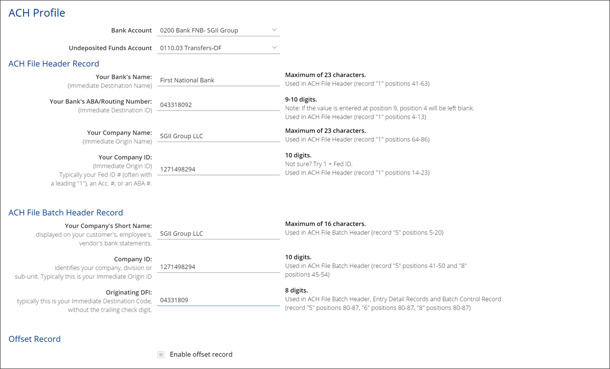
Task: Edit the Your Company Name field
Action: [218, 136]
